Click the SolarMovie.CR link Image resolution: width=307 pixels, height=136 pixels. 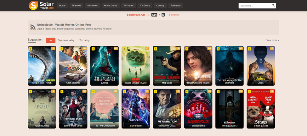[136, 15]
